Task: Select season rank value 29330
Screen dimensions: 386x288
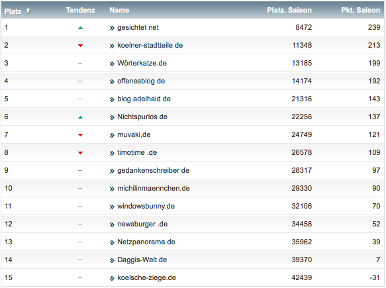Action: [x=302, y=188]
